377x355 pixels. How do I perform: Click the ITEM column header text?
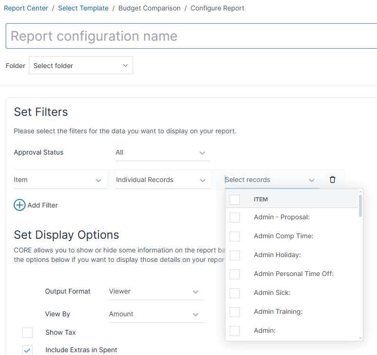[260, 199]
